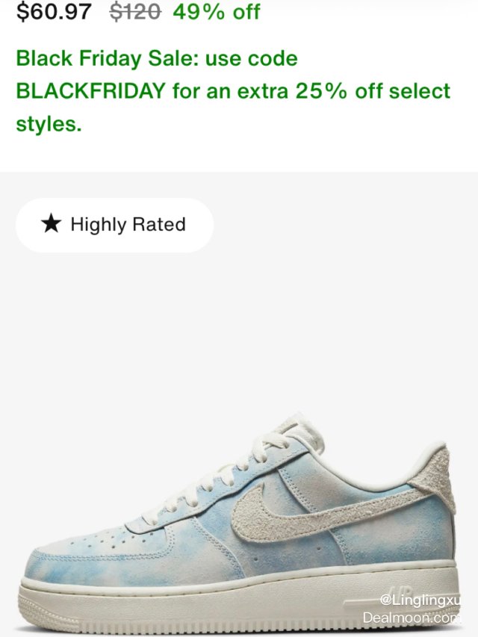Select the BLACKFRIDAY promo code word
This screenshot has height=637, width=478.
[x=90, y=91]
